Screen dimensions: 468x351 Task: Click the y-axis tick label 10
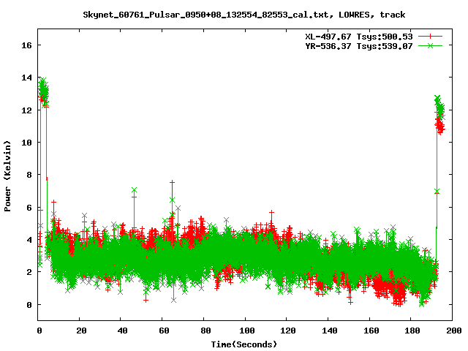[x=26, y=143]
